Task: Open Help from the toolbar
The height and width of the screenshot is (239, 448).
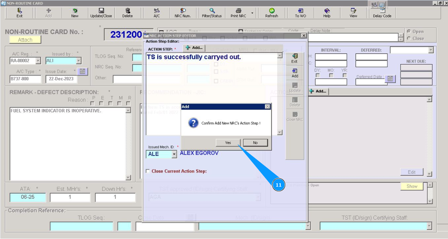Action: [327, 11]
